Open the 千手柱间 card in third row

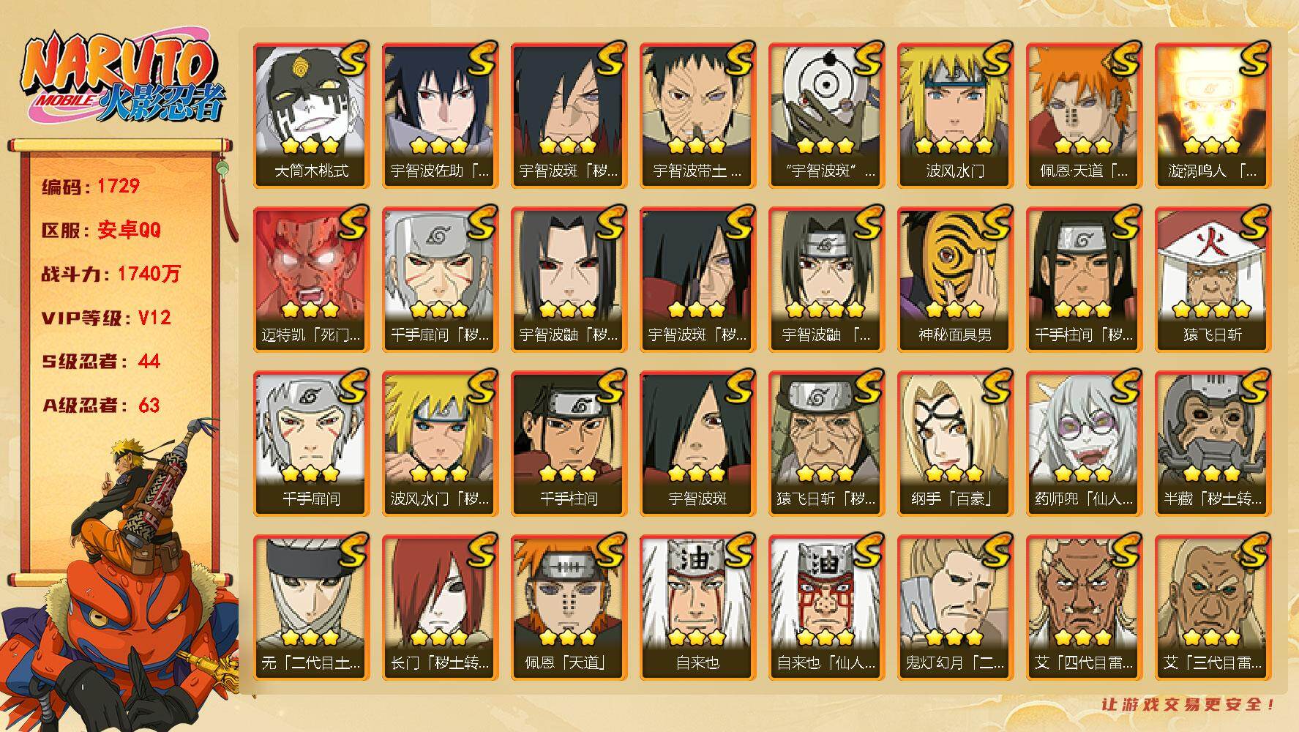coord(569,444)
